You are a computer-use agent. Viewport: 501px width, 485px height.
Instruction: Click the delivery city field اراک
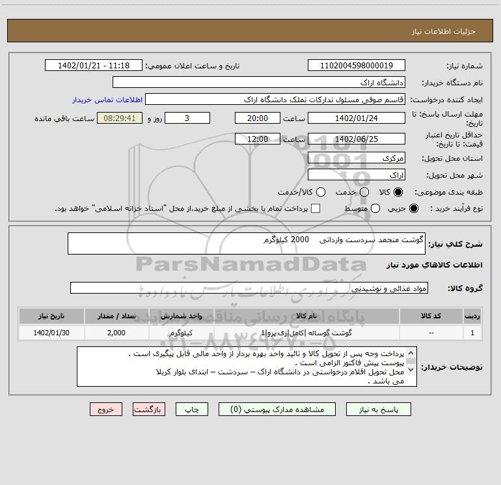click(357, 175)
